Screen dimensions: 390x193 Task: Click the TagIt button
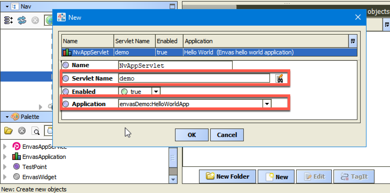(x=354, y=176)
